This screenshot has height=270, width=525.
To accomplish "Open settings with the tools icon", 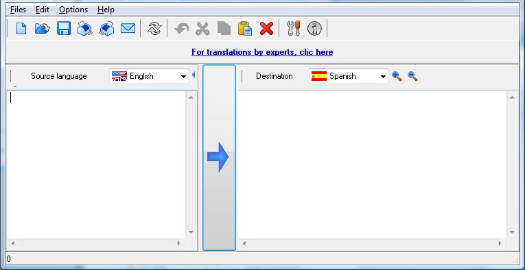I will [294, 28].
